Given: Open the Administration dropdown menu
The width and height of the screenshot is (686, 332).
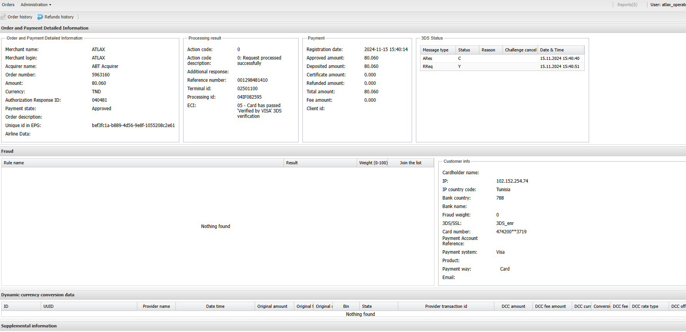Looking at the screenshot, I should point(36,5).
